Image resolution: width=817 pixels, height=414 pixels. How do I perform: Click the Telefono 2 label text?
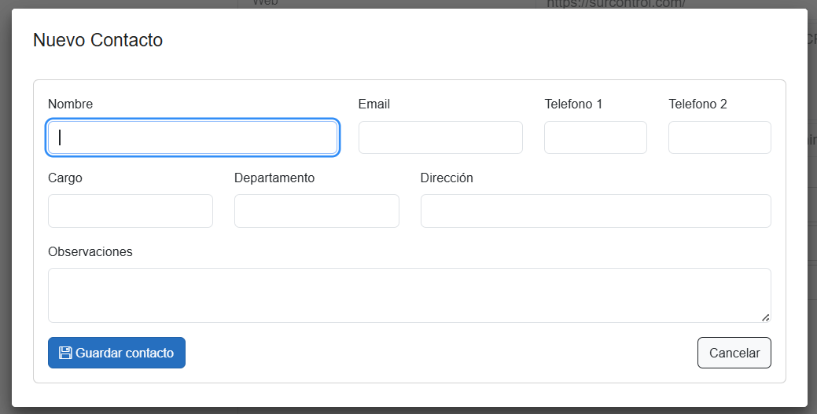697,104
